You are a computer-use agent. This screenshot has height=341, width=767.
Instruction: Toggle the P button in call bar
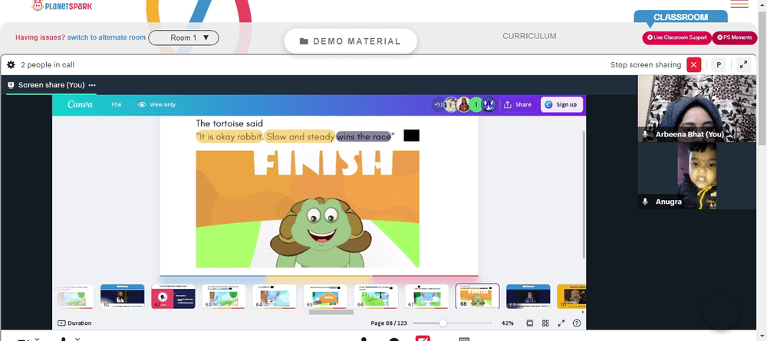[719, 64]
